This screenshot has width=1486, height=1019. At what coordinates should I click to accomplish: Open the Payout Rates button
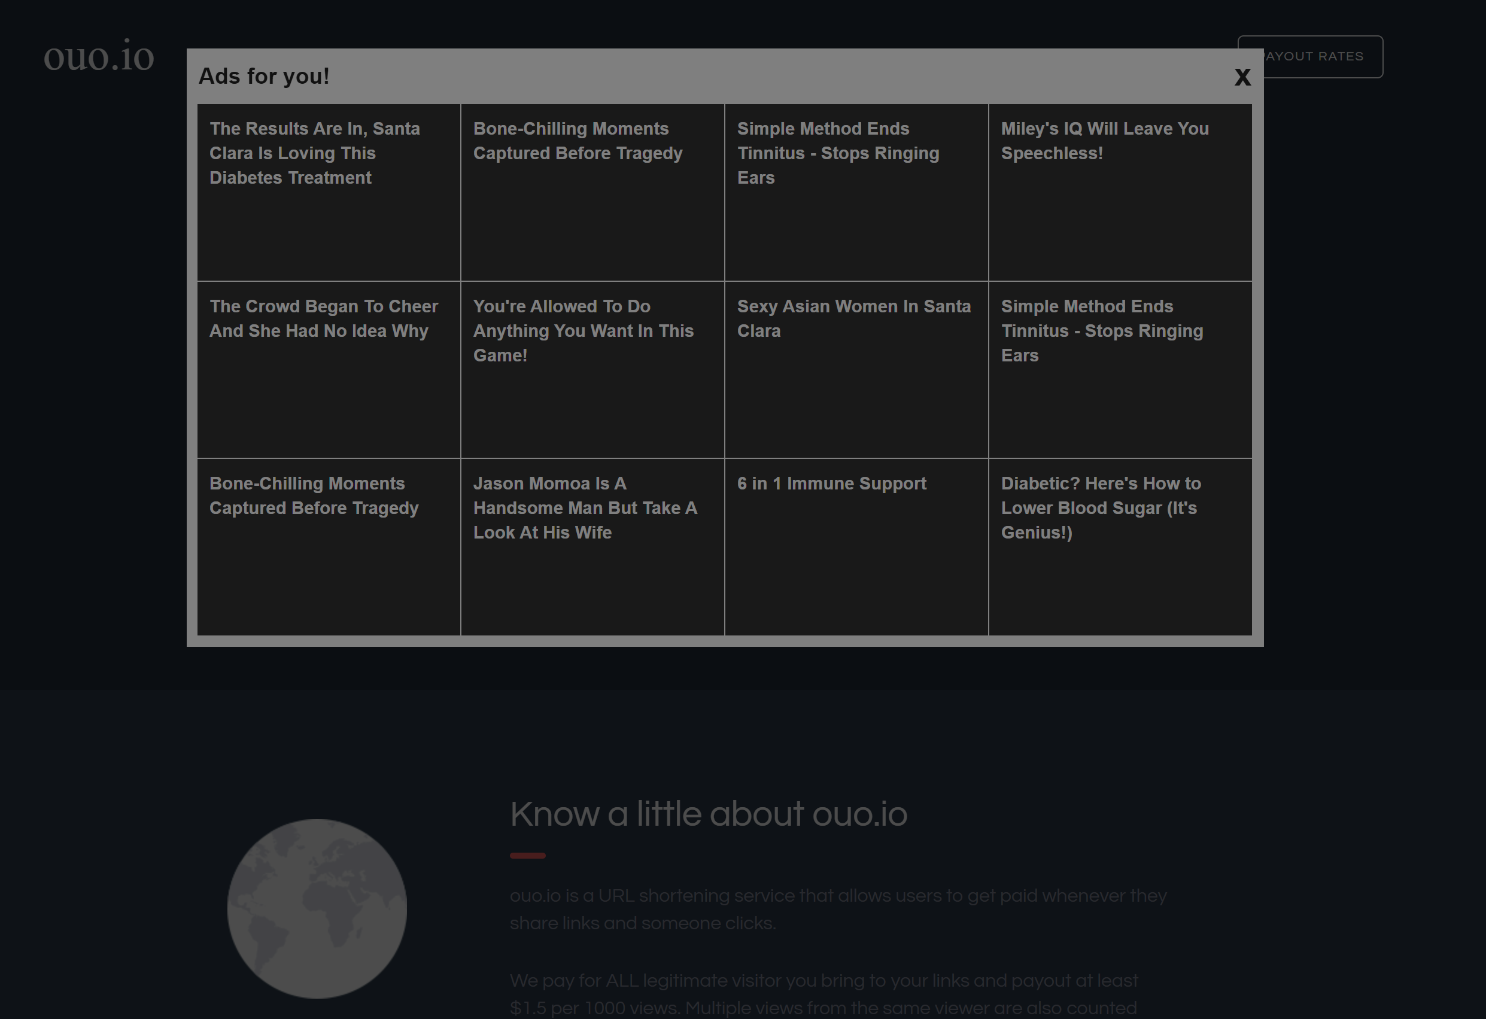click(1324, 57)
